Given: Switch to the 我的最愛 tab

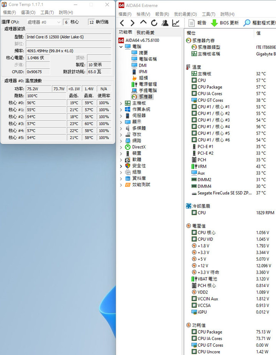Looking at the screenshot, I should pyautogui.click(x=145, y=32).
